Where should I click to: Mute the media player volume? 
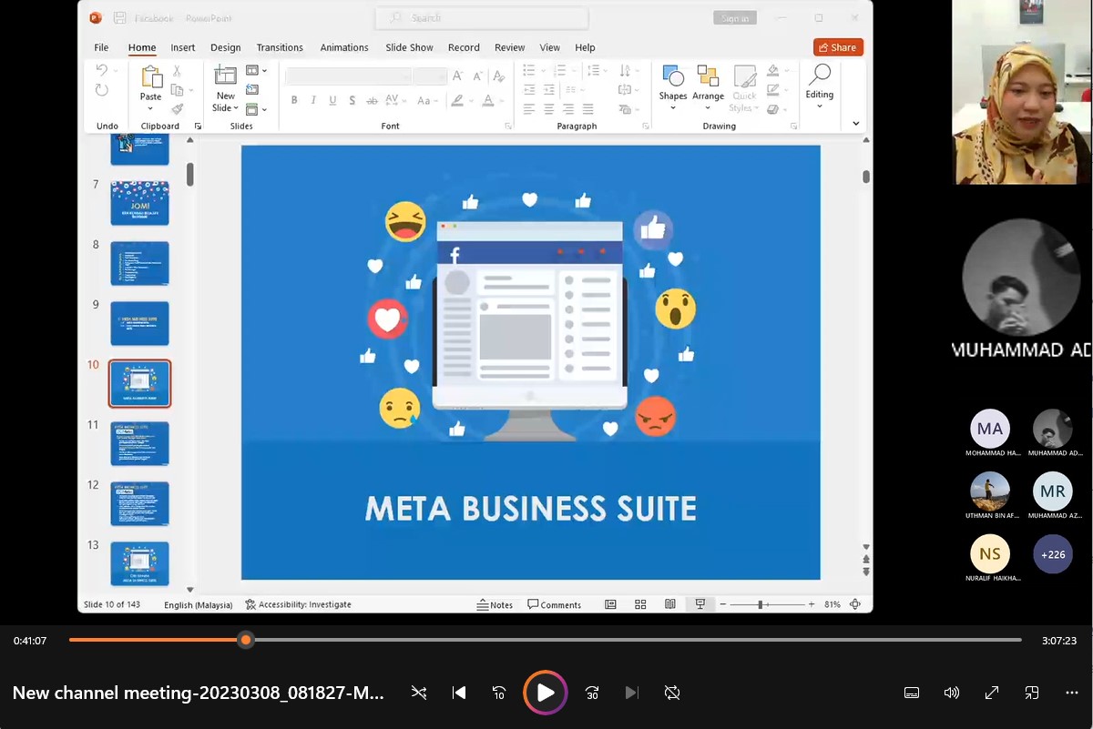coord(952,693)
